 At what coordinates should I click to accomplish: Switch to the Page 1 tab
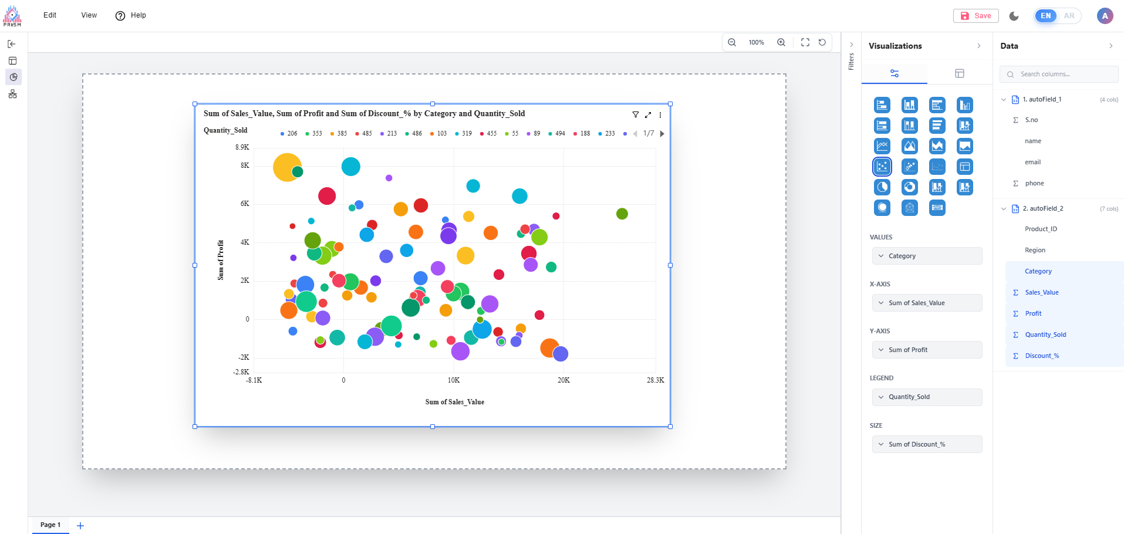click(x=50, y=525)
